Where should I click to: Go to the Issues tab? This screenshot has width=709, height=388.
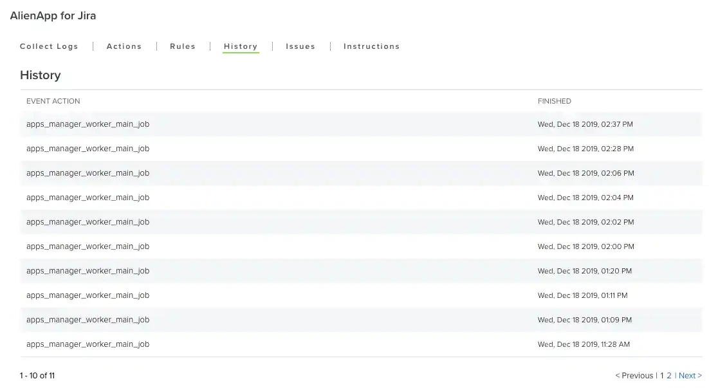pos(300,46)
